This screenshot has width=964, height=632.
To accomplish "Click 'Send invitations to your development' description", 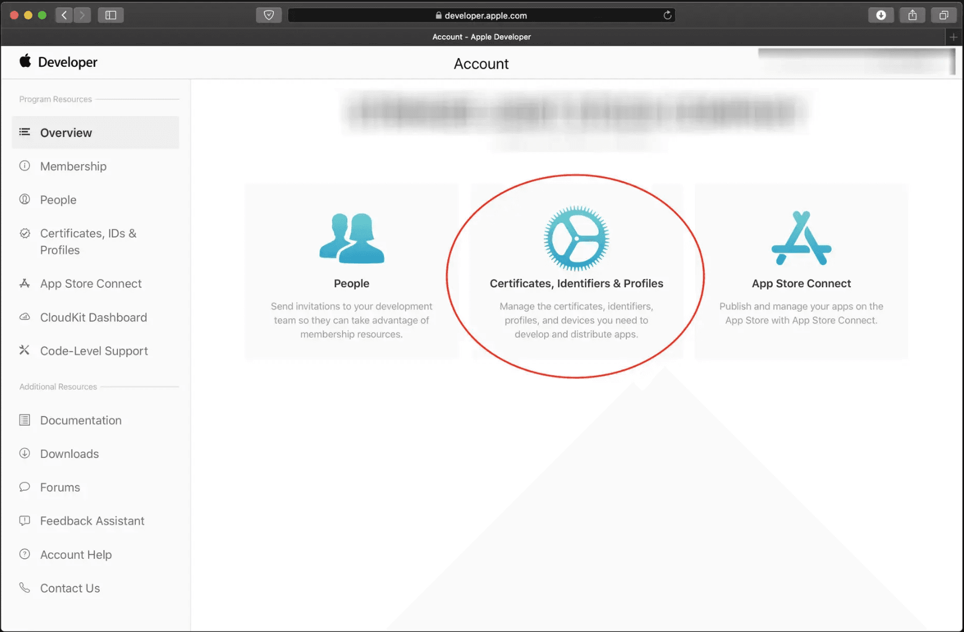I will (352, 320).
